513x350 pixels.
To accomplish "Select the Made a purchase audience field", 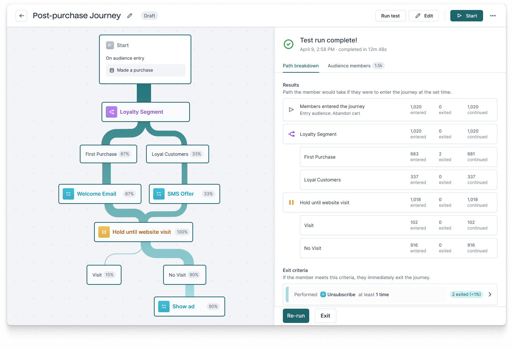I will coord(145,70).
